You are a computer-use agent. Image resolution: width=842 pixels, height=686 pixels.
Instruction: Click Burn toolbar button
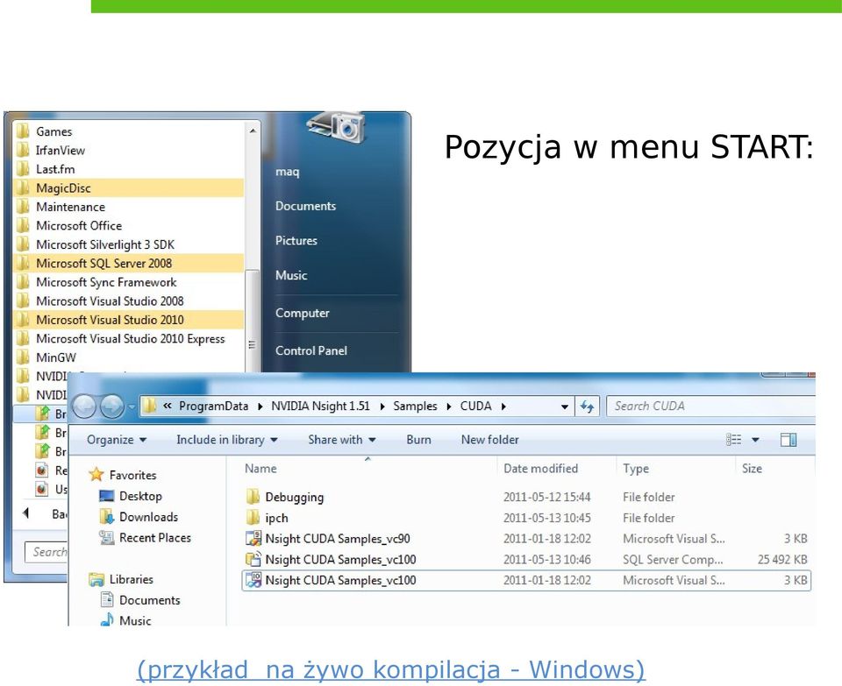coord(419,440)
